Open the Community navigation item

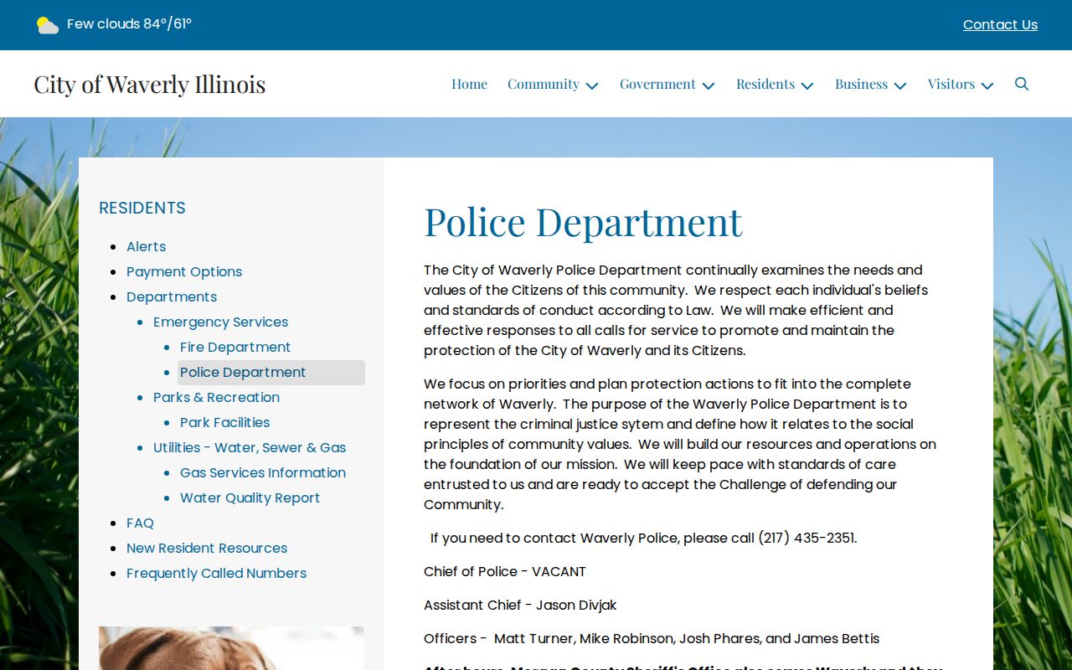coord(544,84)
